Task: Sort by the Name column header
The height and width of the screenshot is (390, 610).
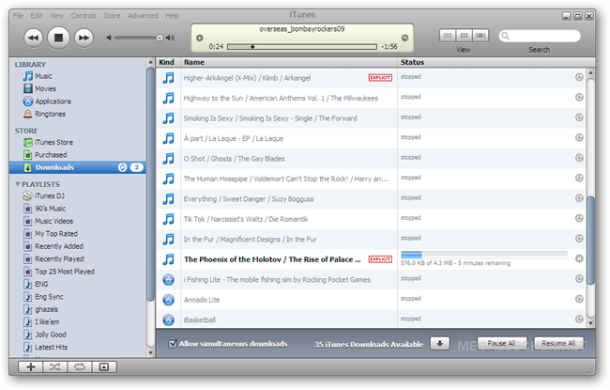Action: point(289,62)
